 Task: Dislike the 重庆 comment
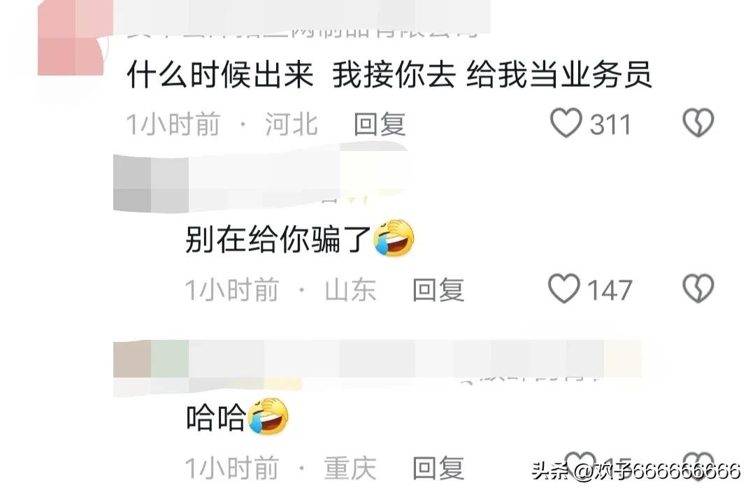tap(698, 464)
